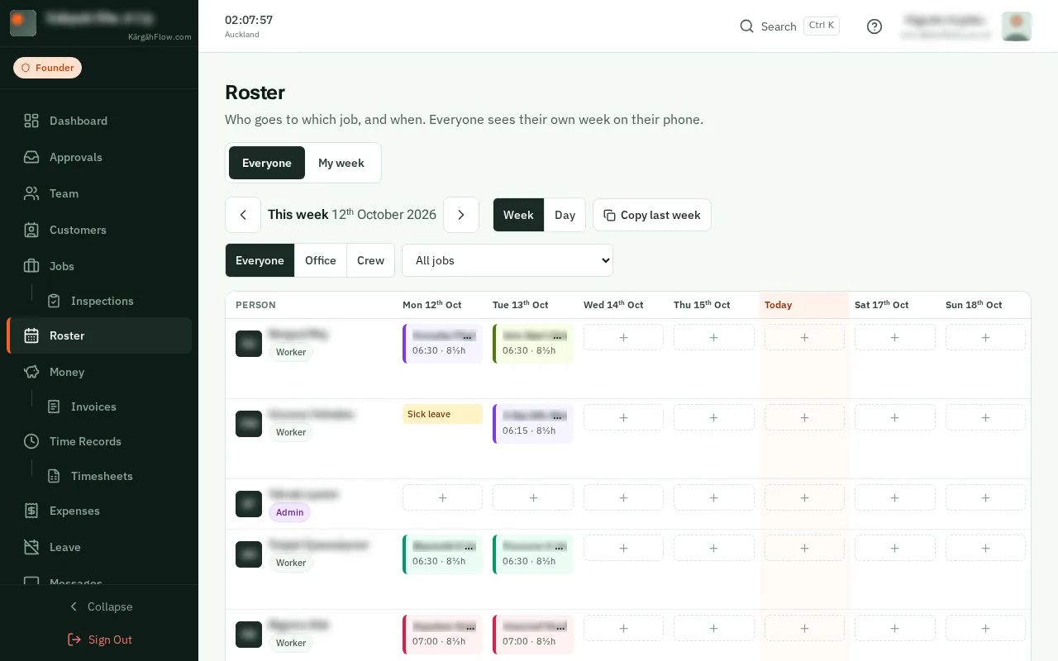Click the Expenses receipt icon
The image size is (1058, 661).
click(31, 511)
